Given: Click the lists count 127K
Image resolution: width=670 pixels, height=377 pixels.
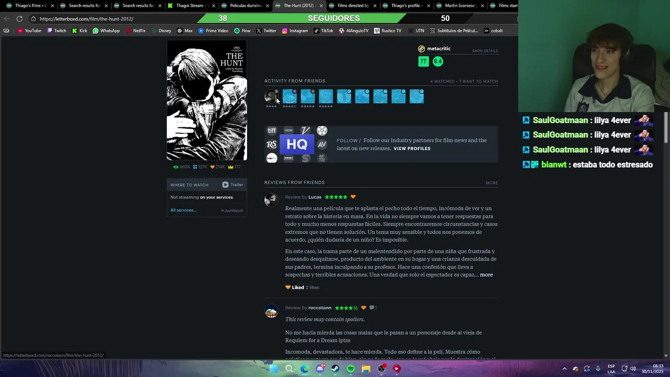Looking at the screenshot, I should pos(200,167).
